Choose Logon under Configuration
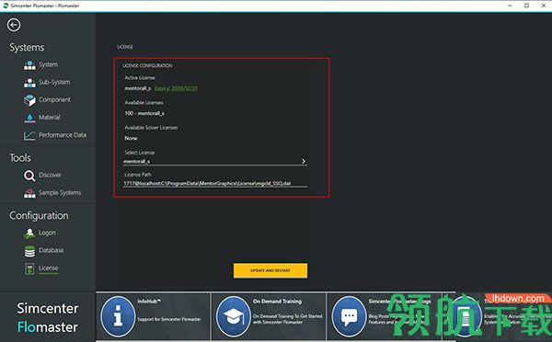The height and width of the screenshot is (342, 552). coord(47,233)
